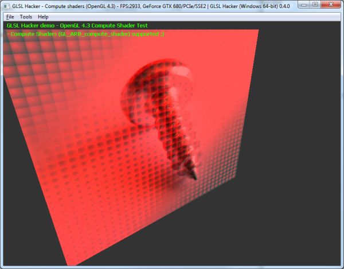The image size is (344, 269).
Task: Click the window title bar text
Action: [x=151, y=6]
